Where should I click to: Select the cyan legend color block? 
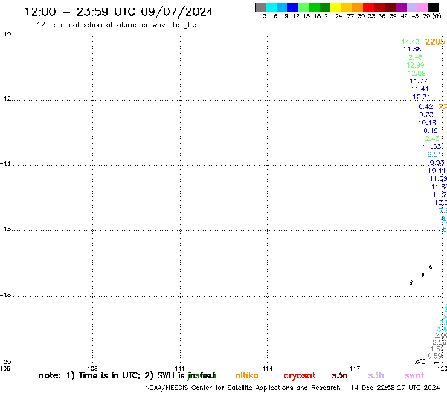click(271, 7)
